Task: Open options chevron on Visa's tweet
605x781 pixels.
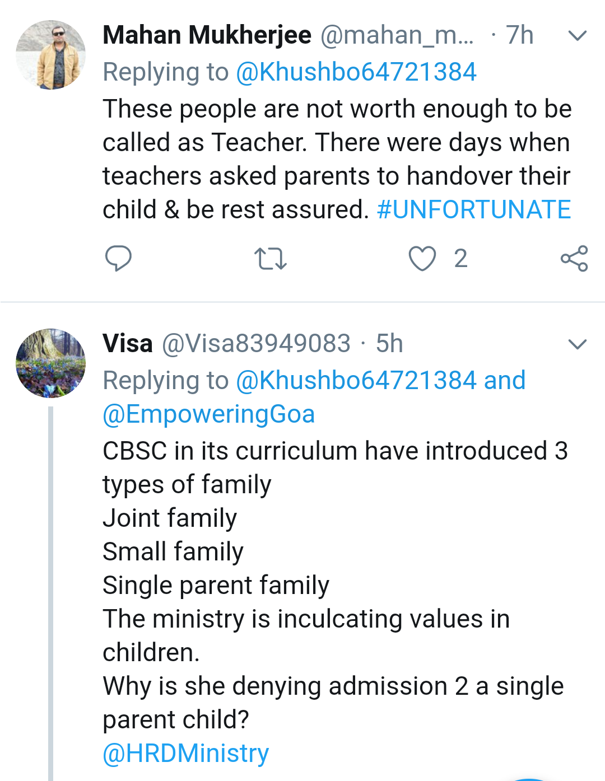Action: [x=577, y=344]
